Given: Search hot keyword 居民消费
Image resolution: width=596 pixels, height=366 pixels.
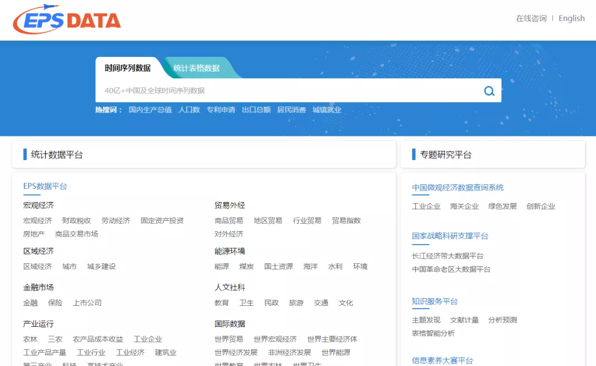Looking at the screenshot, I should [291, 110].
